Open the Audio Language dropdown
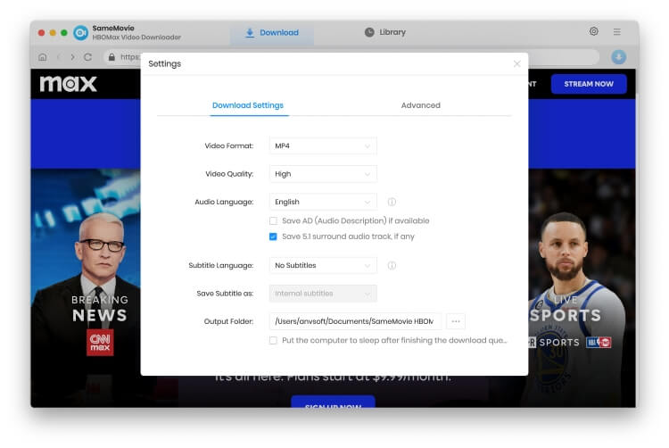The image size is (669, 448). point(323,202)
